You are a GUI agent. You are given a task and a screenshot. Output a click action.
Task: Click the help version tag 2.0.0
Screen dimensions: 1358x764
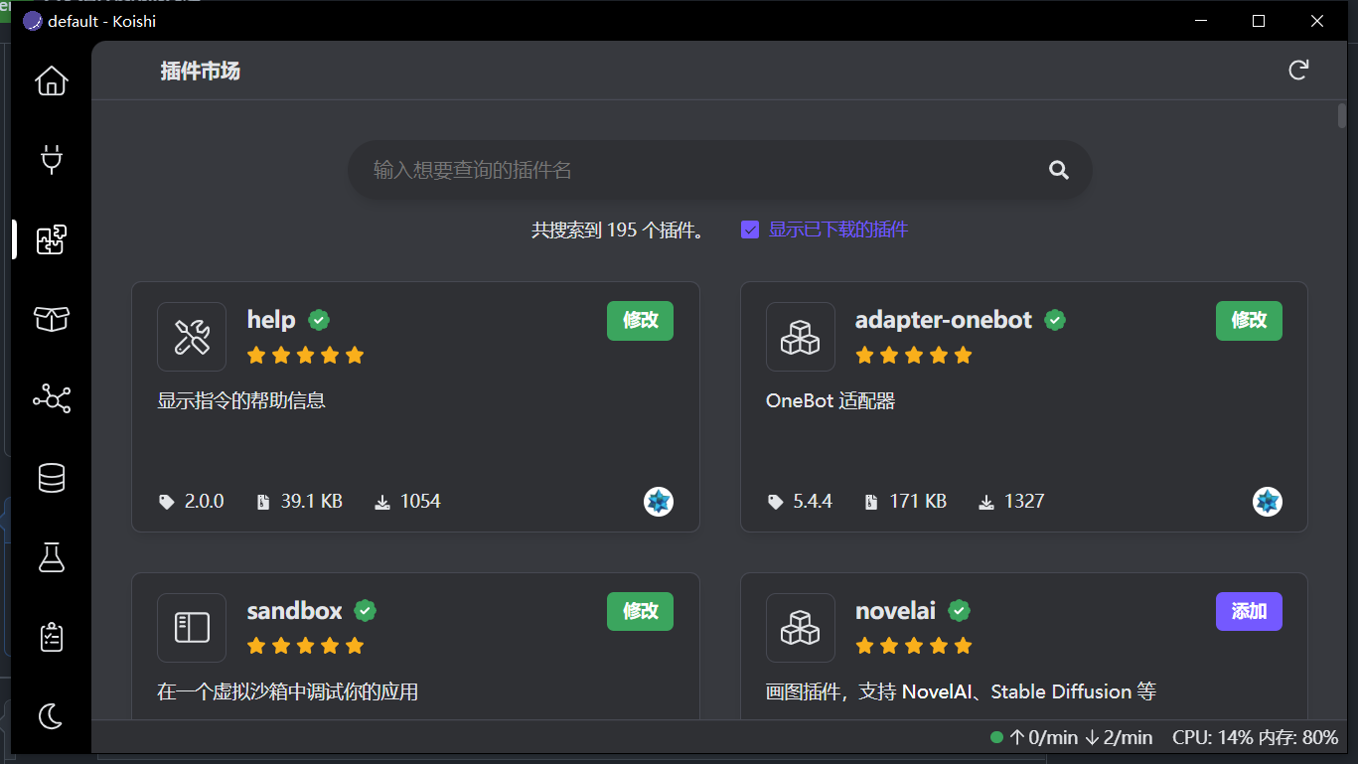pos(192,502)
